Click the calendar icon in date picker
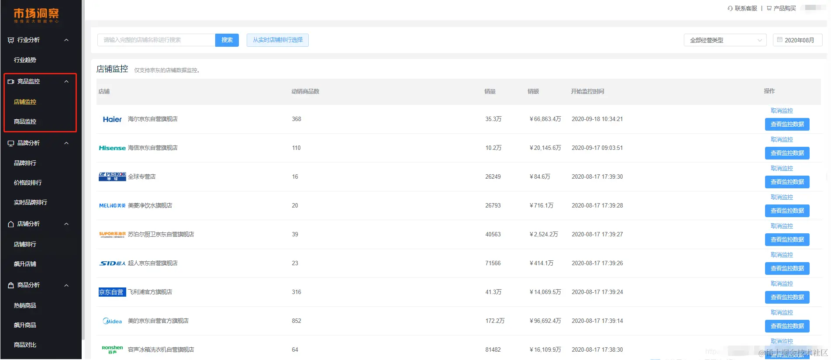 pos(779,40)
